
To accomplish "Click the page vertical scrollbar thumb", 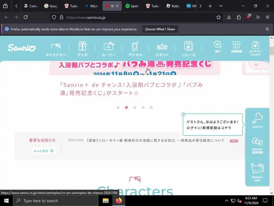I will [x=272, y=51].
